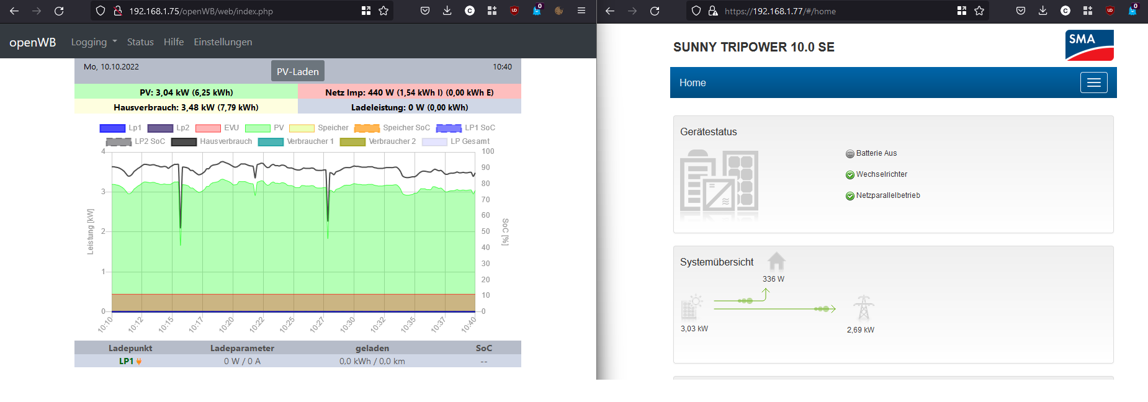Hide the Speicher SoC legend entry
1148x402 pixels.
pos(392,128)
